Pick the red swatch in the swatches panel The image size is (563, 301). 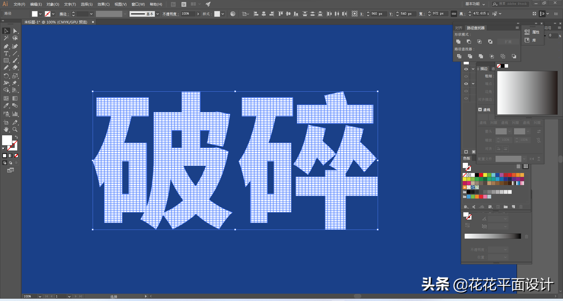click(481, 175)
